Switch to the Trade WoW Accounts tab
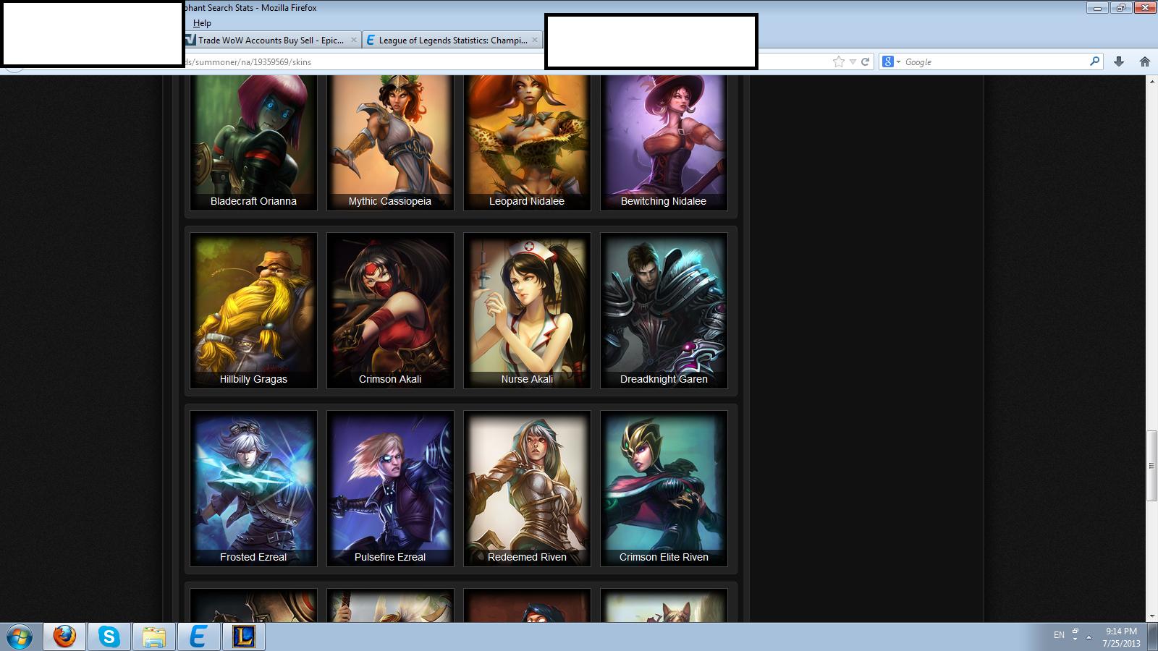The width and height of the screenshot is (1158, 651). [271, 40]
